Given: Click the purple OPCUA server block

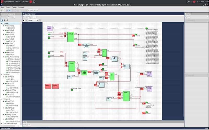Looking at the screenshot, I should point(49,28).
